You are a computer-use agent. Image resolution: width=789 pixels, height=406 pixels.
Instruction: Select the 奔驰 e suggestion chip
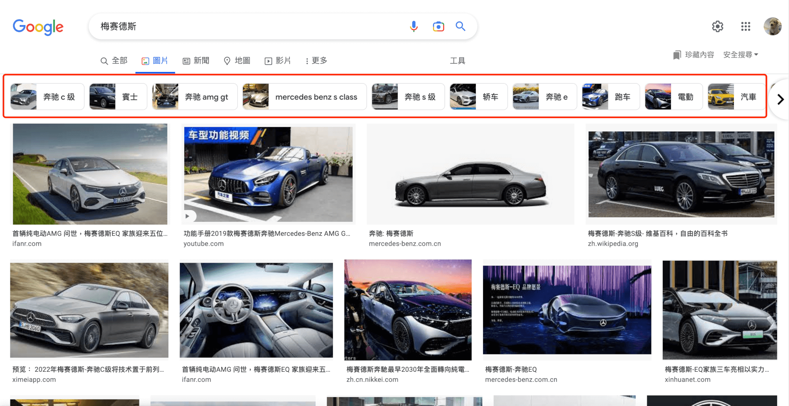pos(545,97)
